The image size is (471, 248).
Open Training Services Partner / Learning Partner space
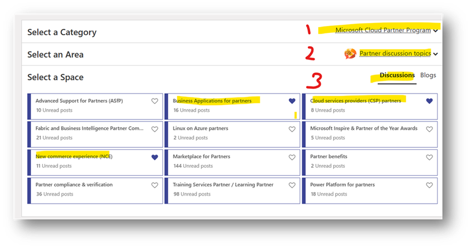pyautogui.click(x=232, y=190)
